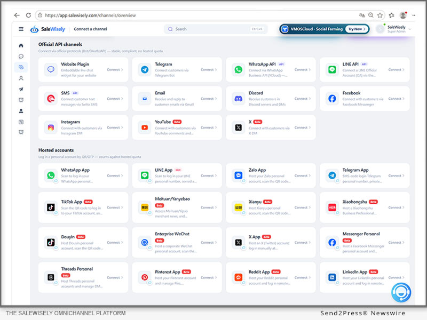
Task: Connect the Telegram bot channel
Action: [209, 70]
